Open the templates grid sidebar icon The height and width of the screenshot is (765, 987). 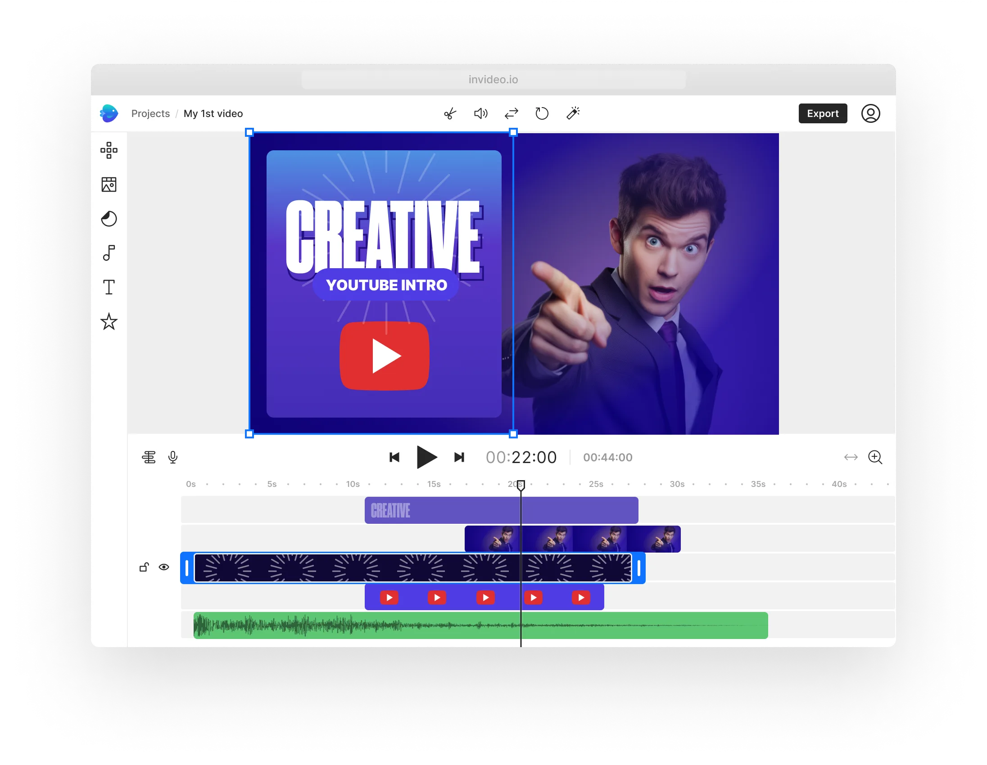109,150
